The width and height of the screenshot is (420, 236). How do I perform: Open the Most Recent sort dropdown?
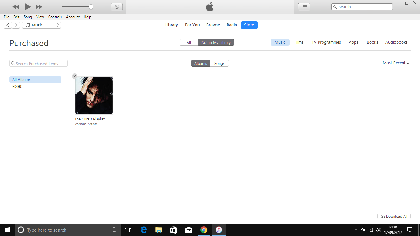(x=396, y=63)
